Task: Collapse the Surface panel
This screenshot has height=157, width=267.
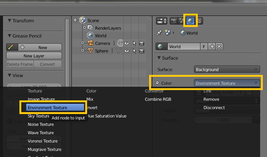Action: [x=159, y=58]
